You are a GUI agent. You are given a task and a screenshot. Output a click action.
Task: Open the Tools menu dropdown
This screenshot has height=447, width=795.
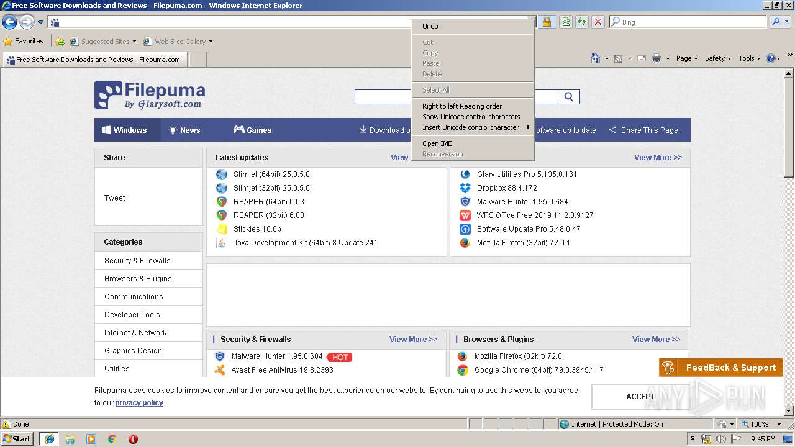click(x=749, y=58)
